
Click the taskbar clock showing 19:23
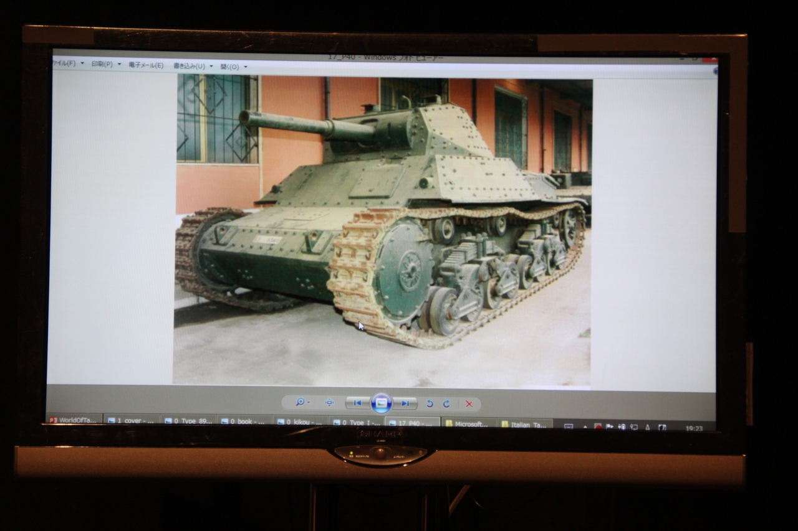tap(694, 428)
